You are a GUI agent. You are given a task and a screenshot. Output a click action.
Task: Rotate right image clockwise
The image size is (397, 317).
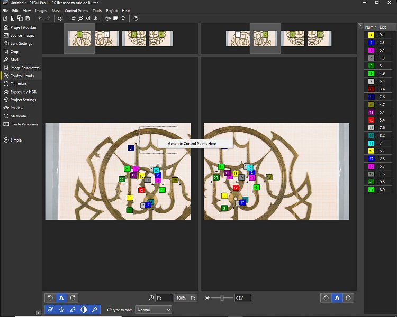pos(349,298)
